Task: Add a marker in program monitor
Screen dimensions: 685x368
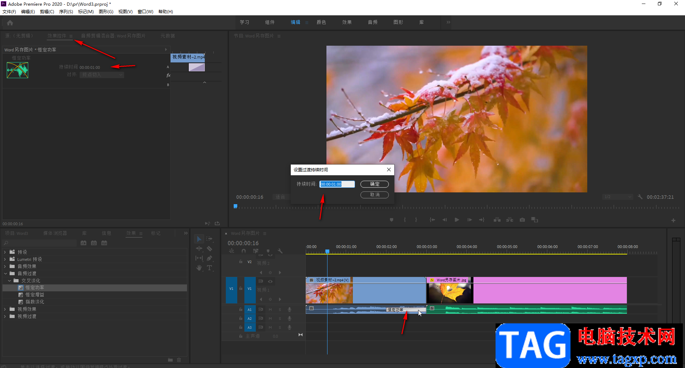Action: click(x=391, y=220)
